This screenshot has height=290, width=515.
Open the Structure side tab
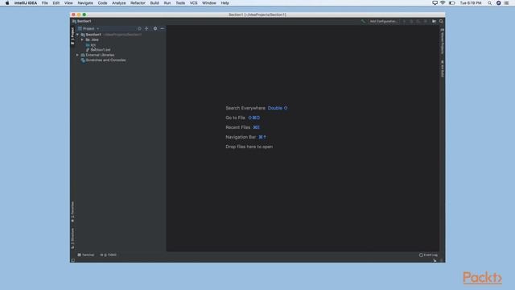[72, 238]
